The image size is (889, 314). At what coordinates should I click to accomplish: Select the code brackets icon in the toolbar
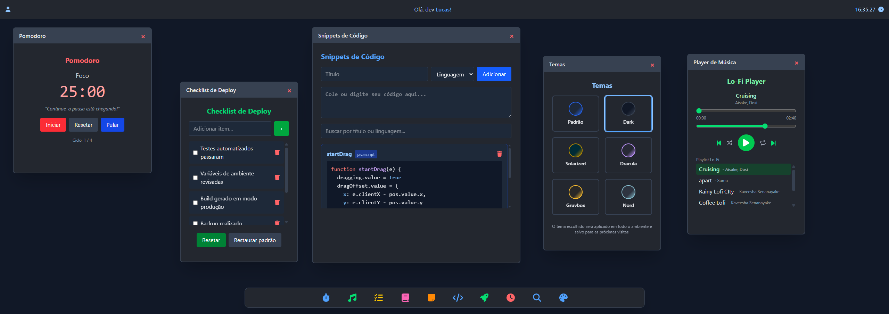pyautogui.click(x=458, y=298)
